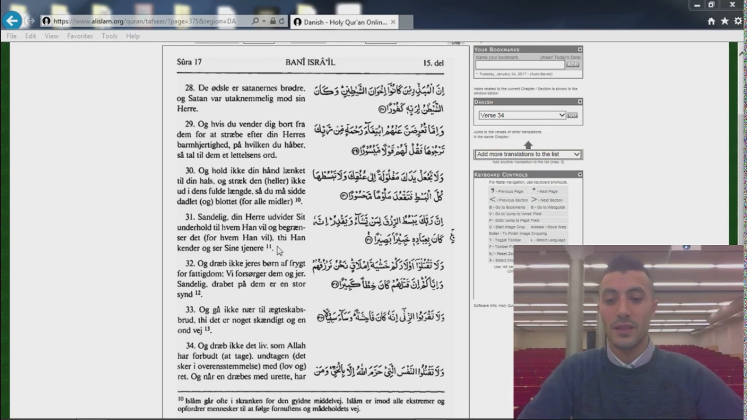Open the address bar search dropdown arrow
747x420 pixels.
coord(264,21)
